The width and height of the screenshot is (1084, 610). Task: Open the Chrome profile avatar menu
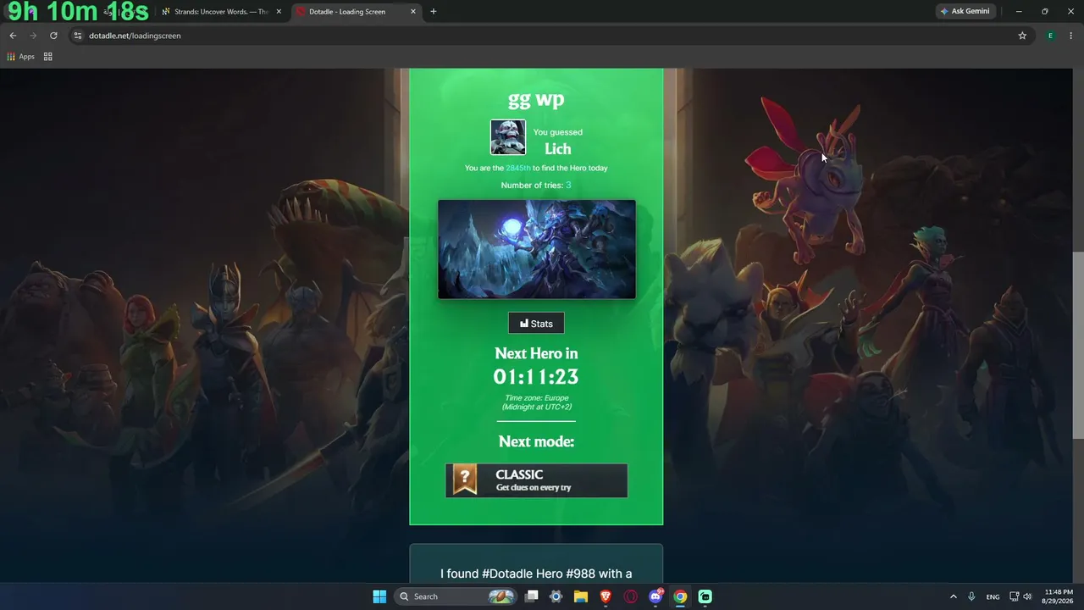point(1050,36)
